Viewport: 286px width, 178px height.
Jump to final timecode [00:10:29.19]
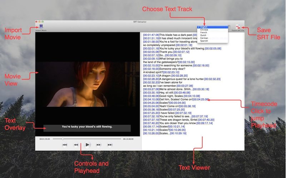(x=178, y=133)
